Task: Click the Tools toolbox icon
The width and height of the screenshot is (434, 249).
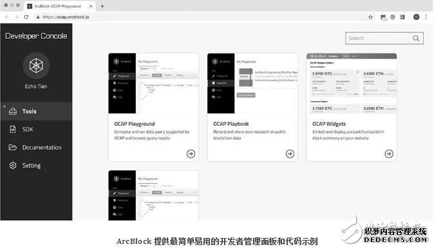Action: point(13,111)
